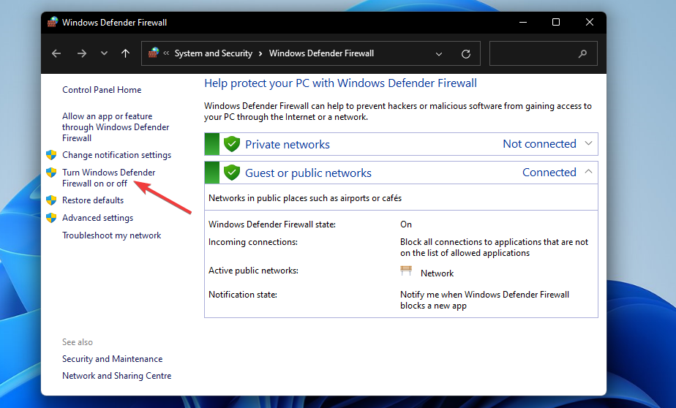Click the bench icon beside Network
This screenshot has height=408, width=676.
[406, 271]
